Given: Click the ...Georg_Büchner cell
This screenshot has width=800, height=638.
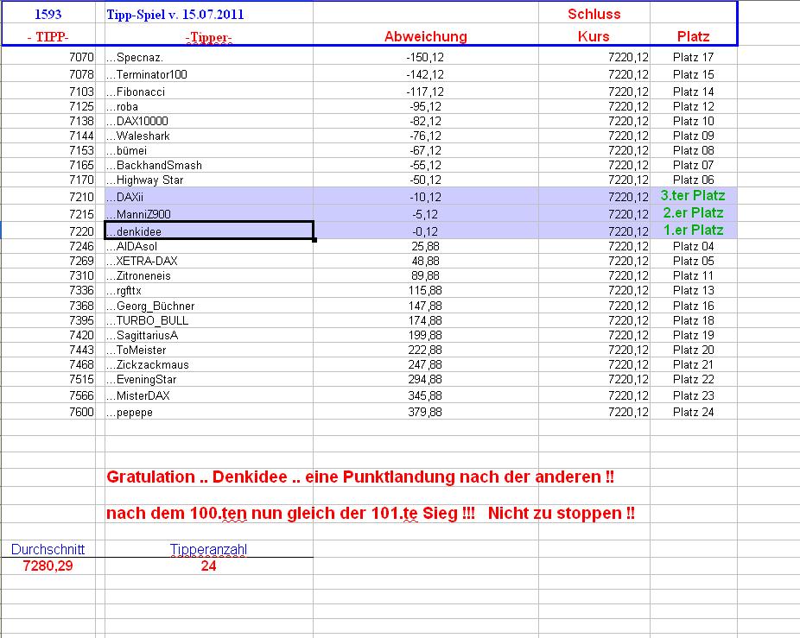Looking at the screenshot, I should click(x=209, y=306).
